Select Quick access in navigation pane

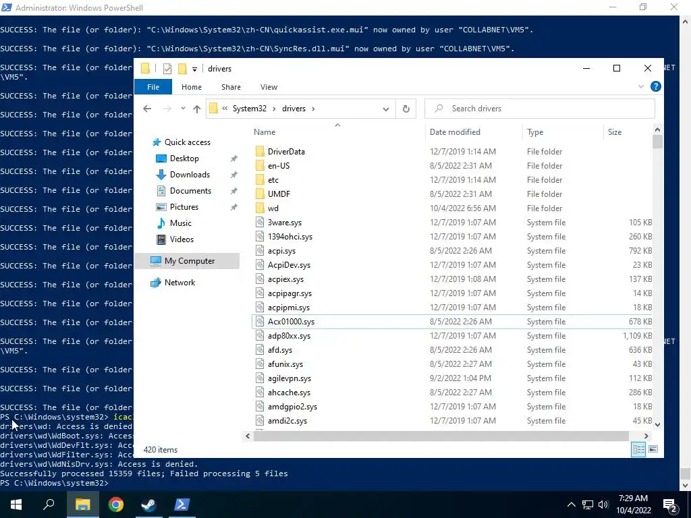188,142
